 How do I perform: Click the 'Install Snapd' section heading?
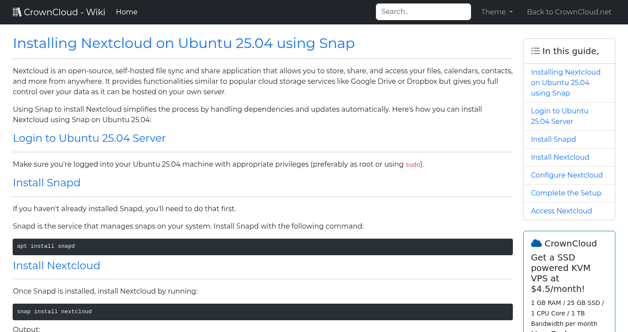(x=47, y=182)
